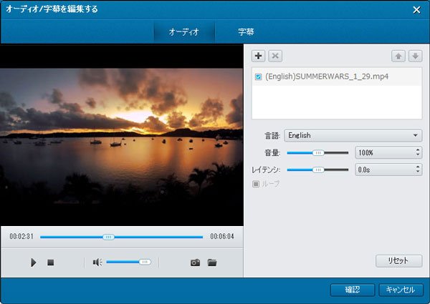
Task: Take a snapshot with the camera icon
Action: 195,263
